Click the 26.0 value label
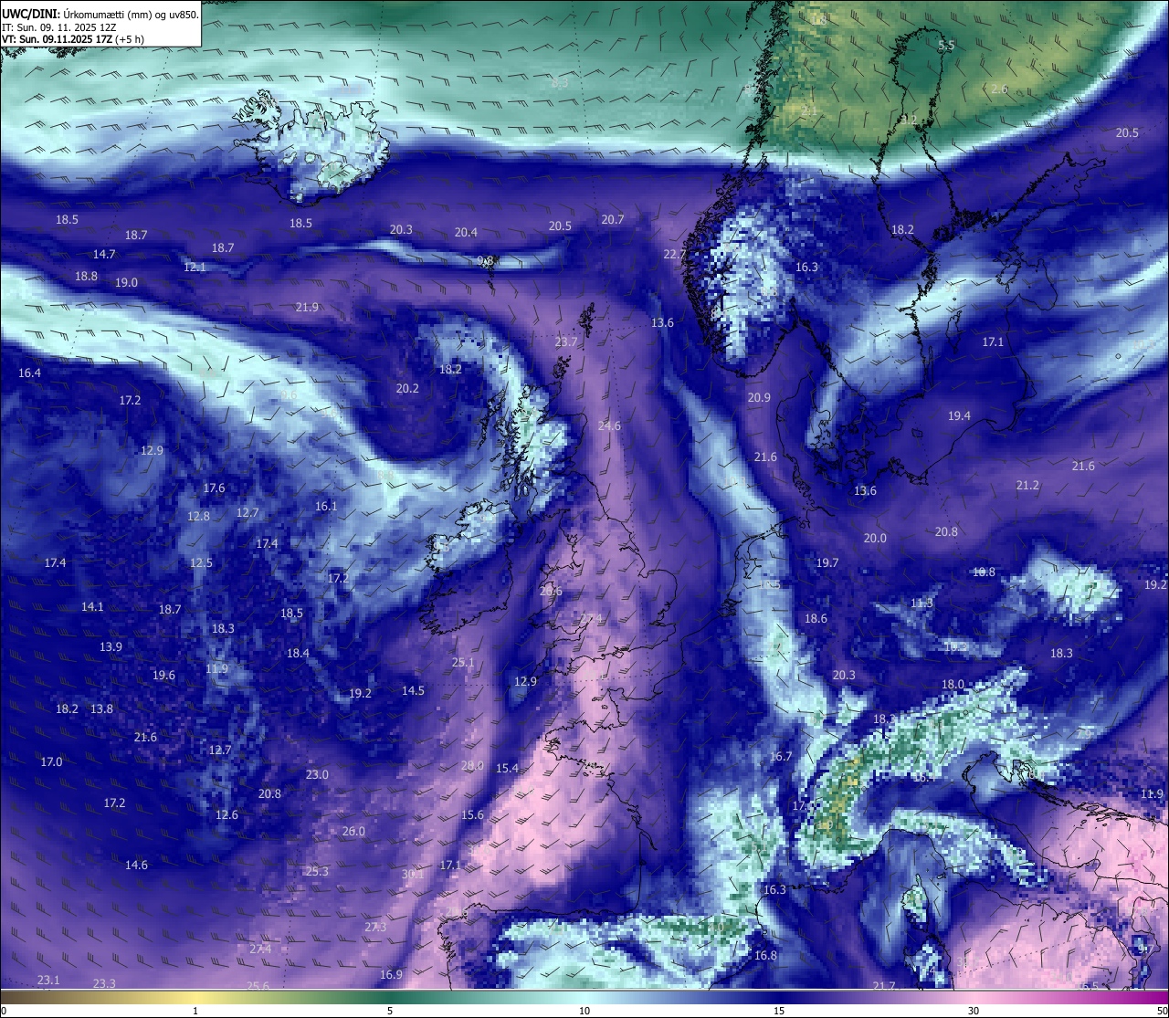Image resolution: width=1169 pixels, height=1018 pixels. click(x=353, y=831)
